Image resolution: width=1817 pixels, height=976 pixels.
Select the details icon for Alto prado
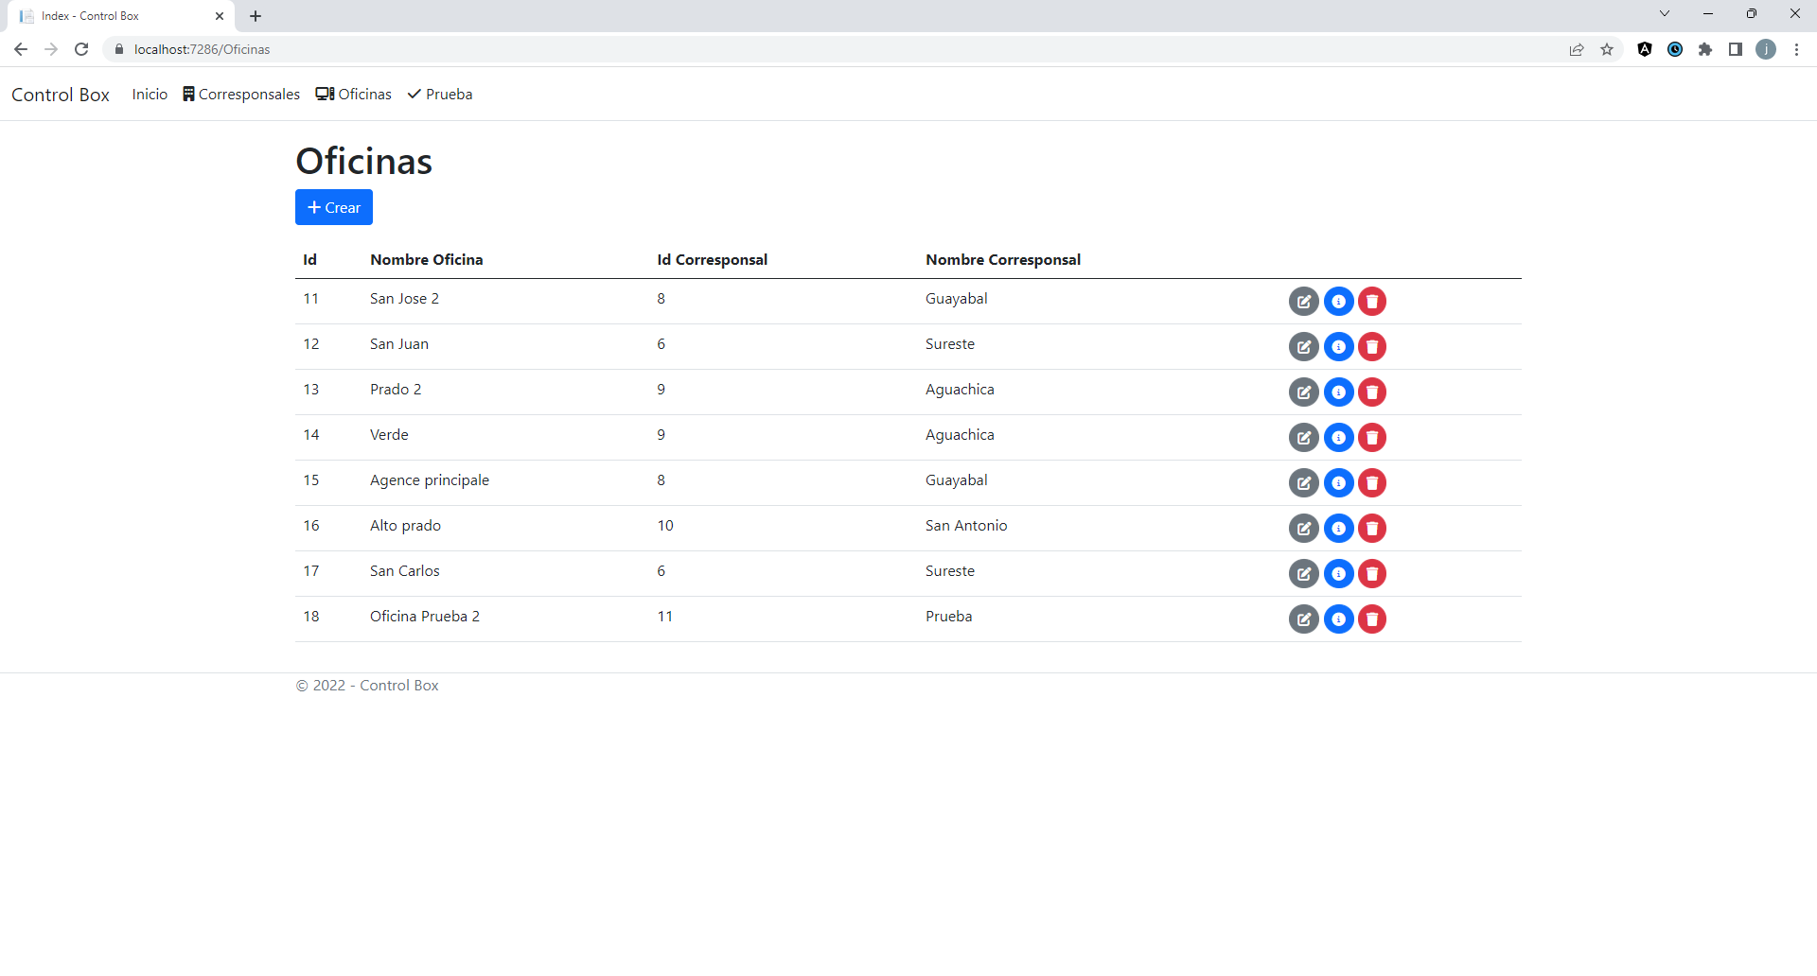(1338, 528)
